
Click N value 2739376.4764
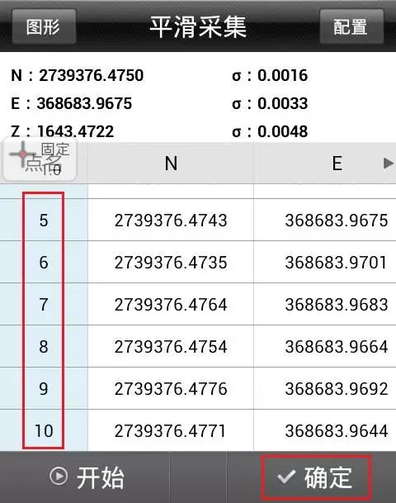(x=171, y=305)
